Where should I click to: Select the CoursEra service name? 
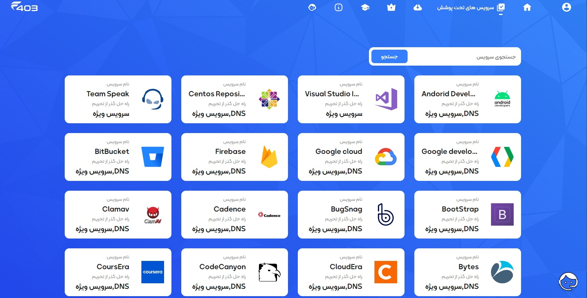click(113, 267)
